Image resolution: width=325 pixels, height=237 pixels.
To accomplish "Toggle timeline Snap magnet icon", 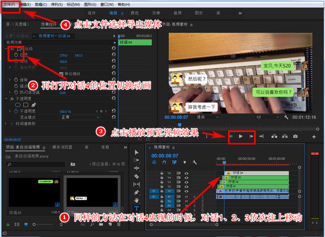I will click(164, 162).
